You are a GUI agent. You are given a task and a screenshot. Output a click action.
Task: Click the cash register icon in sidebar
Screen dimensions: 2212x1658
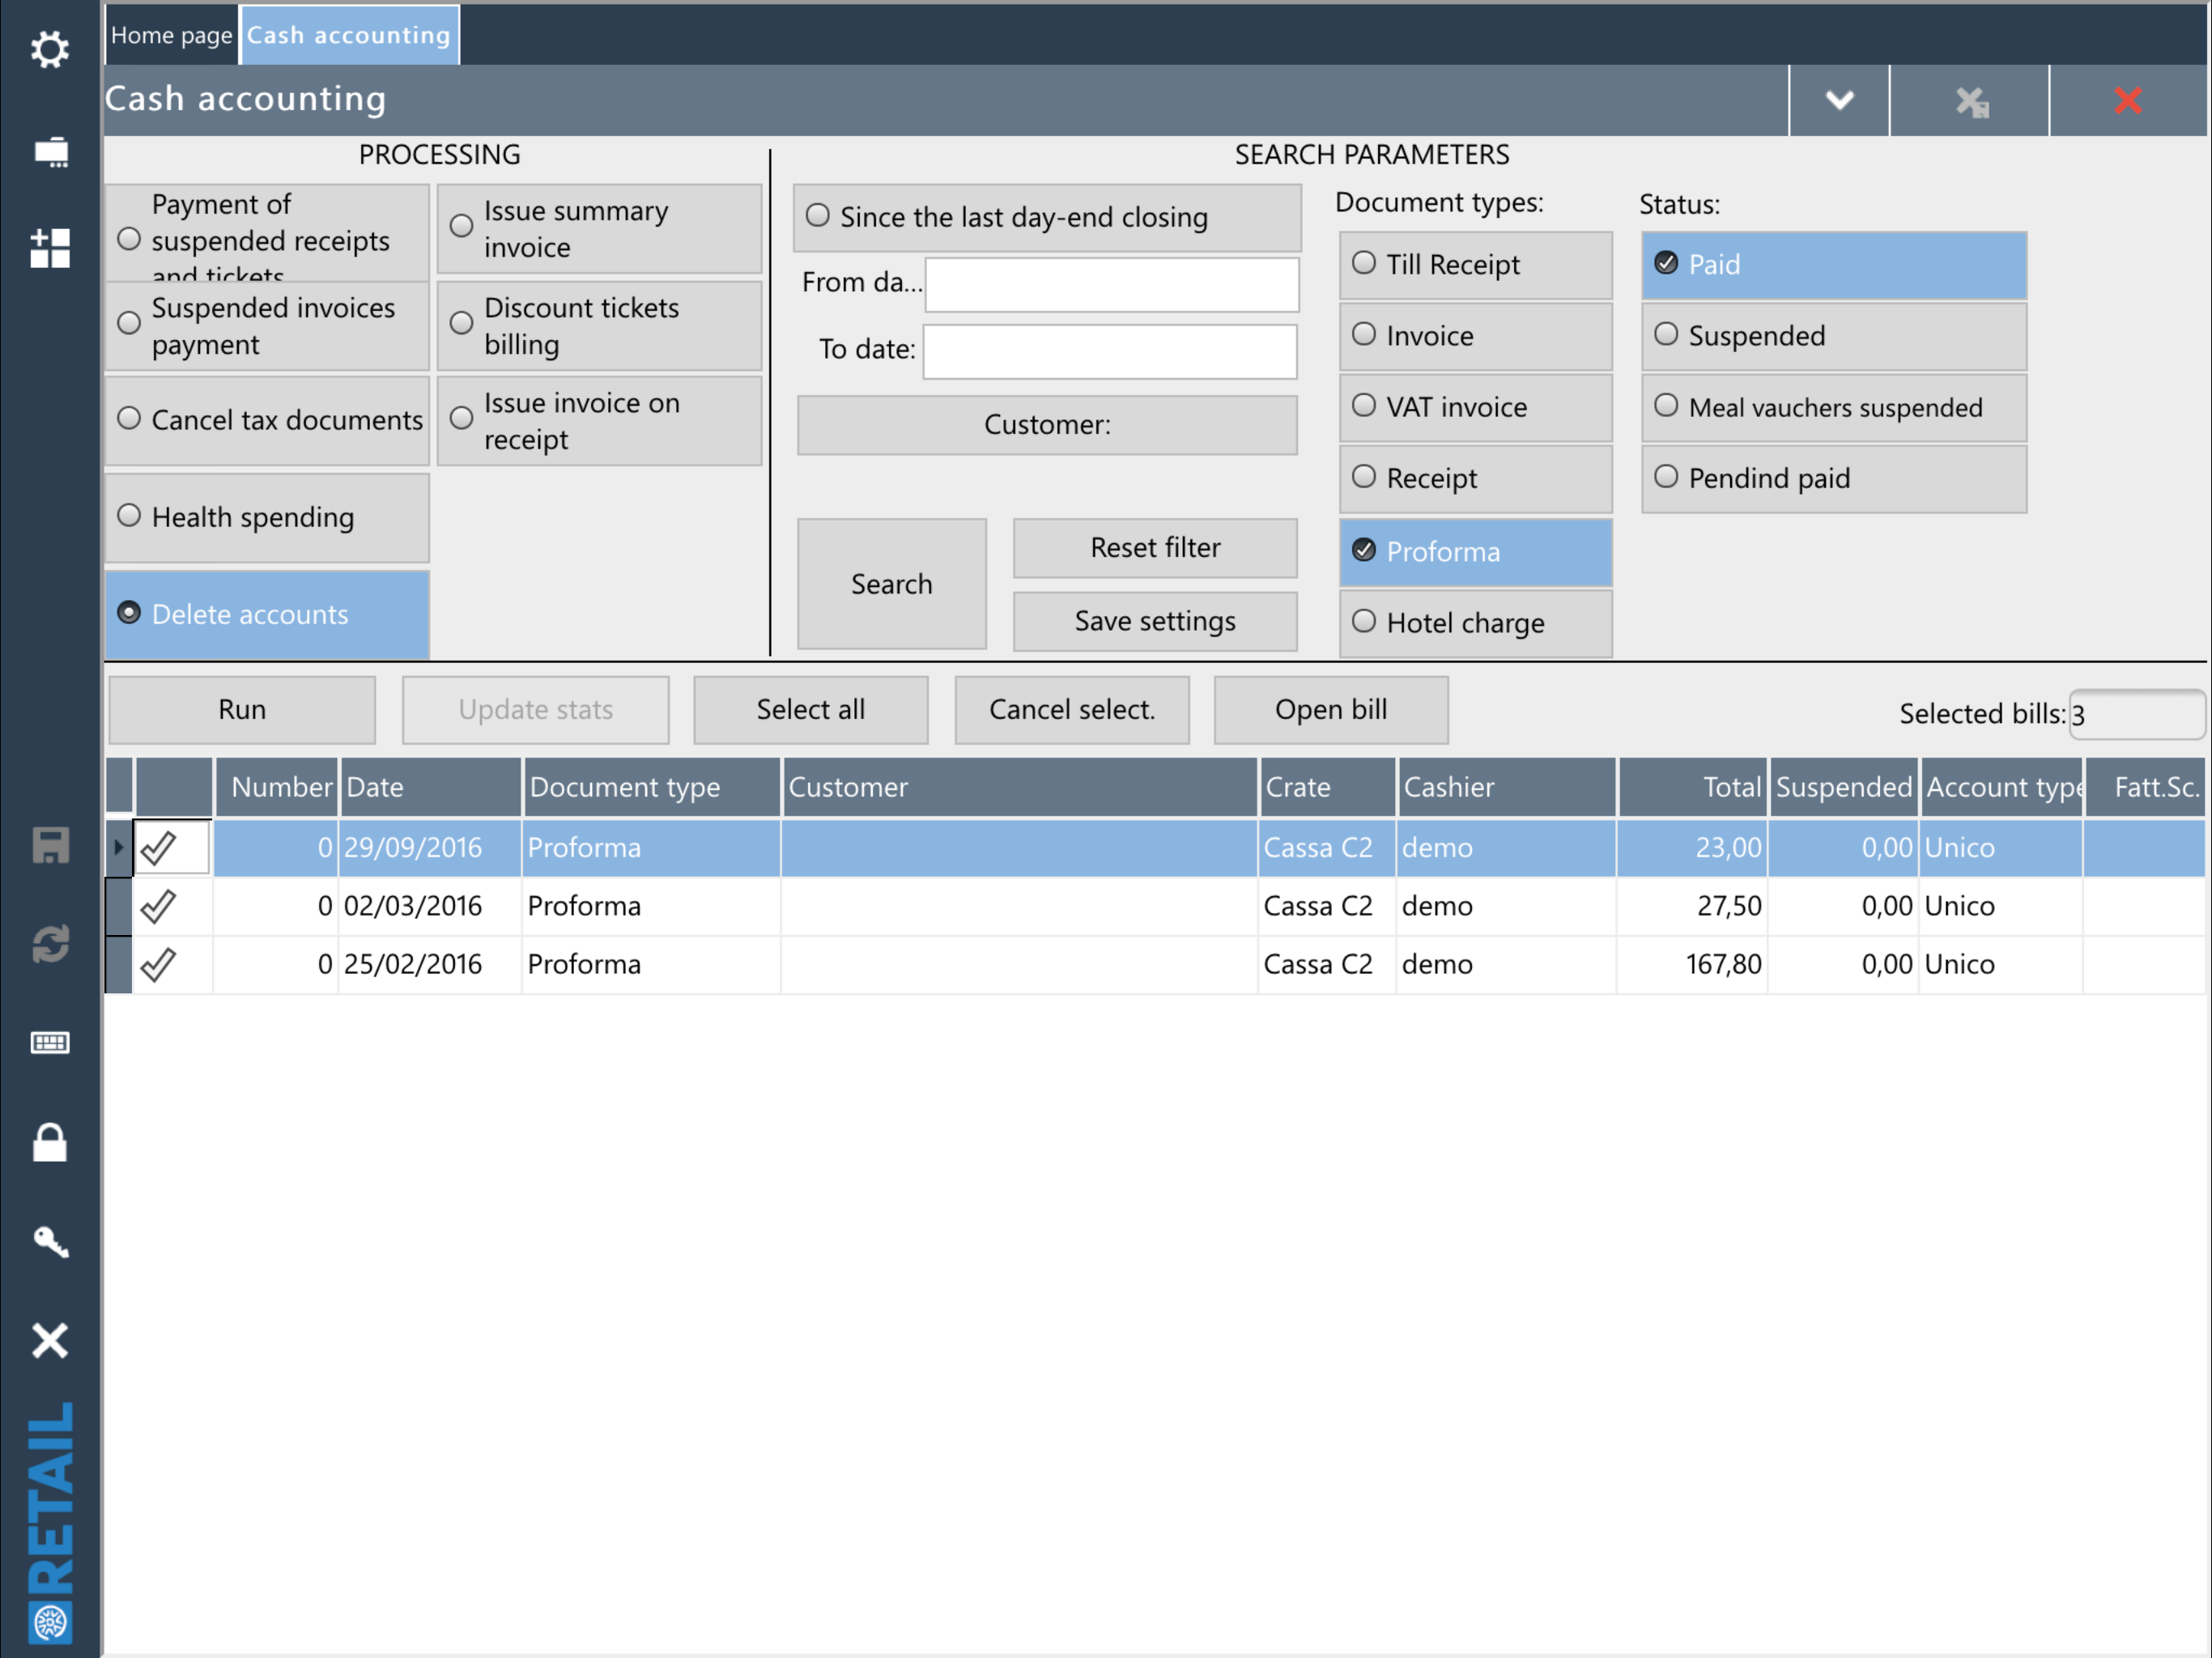tap(49, 152)
